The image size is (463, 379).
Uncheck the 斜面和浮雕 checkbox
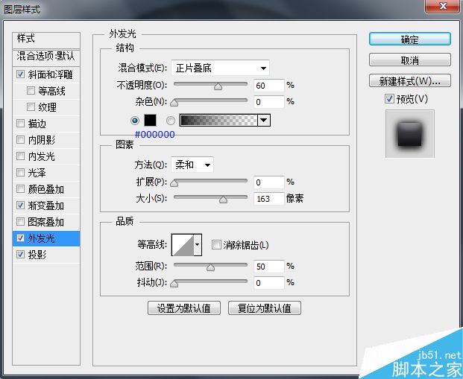coord(20,74)
